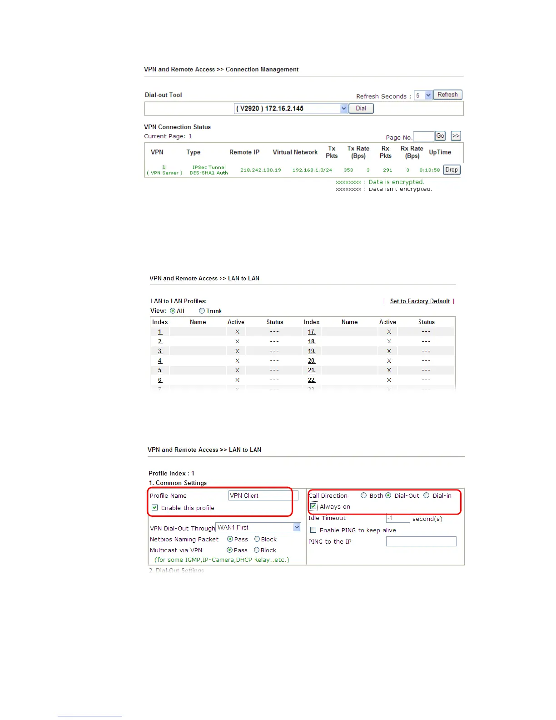Select Block for Netbios Naming Packet
Viewport: 556px width, 720px height.
coord(257,539)
